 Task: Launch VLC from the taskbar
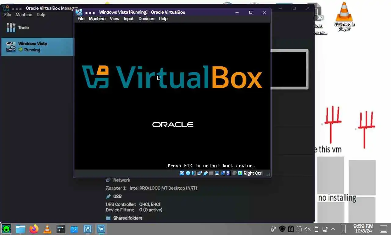(x=47, y=229)
